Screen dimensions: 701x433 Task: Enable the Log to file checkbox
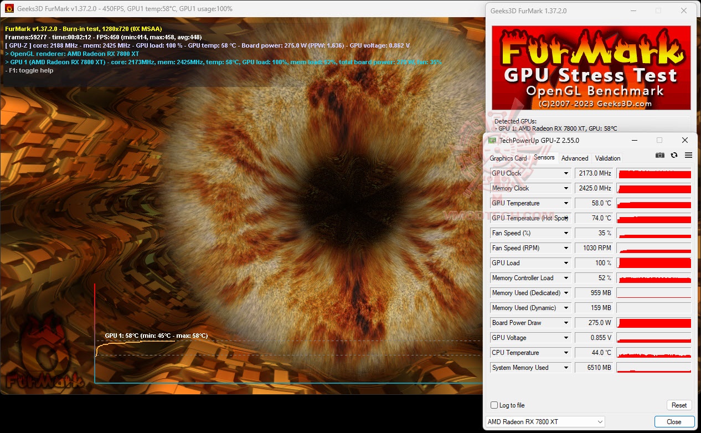point(493,405)
